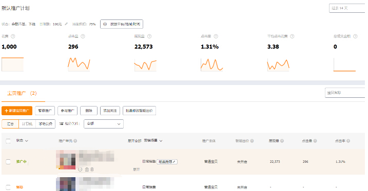Focus the 宝贝名称 search field
This screenshot has width=368, height=191.
point(345,93)
